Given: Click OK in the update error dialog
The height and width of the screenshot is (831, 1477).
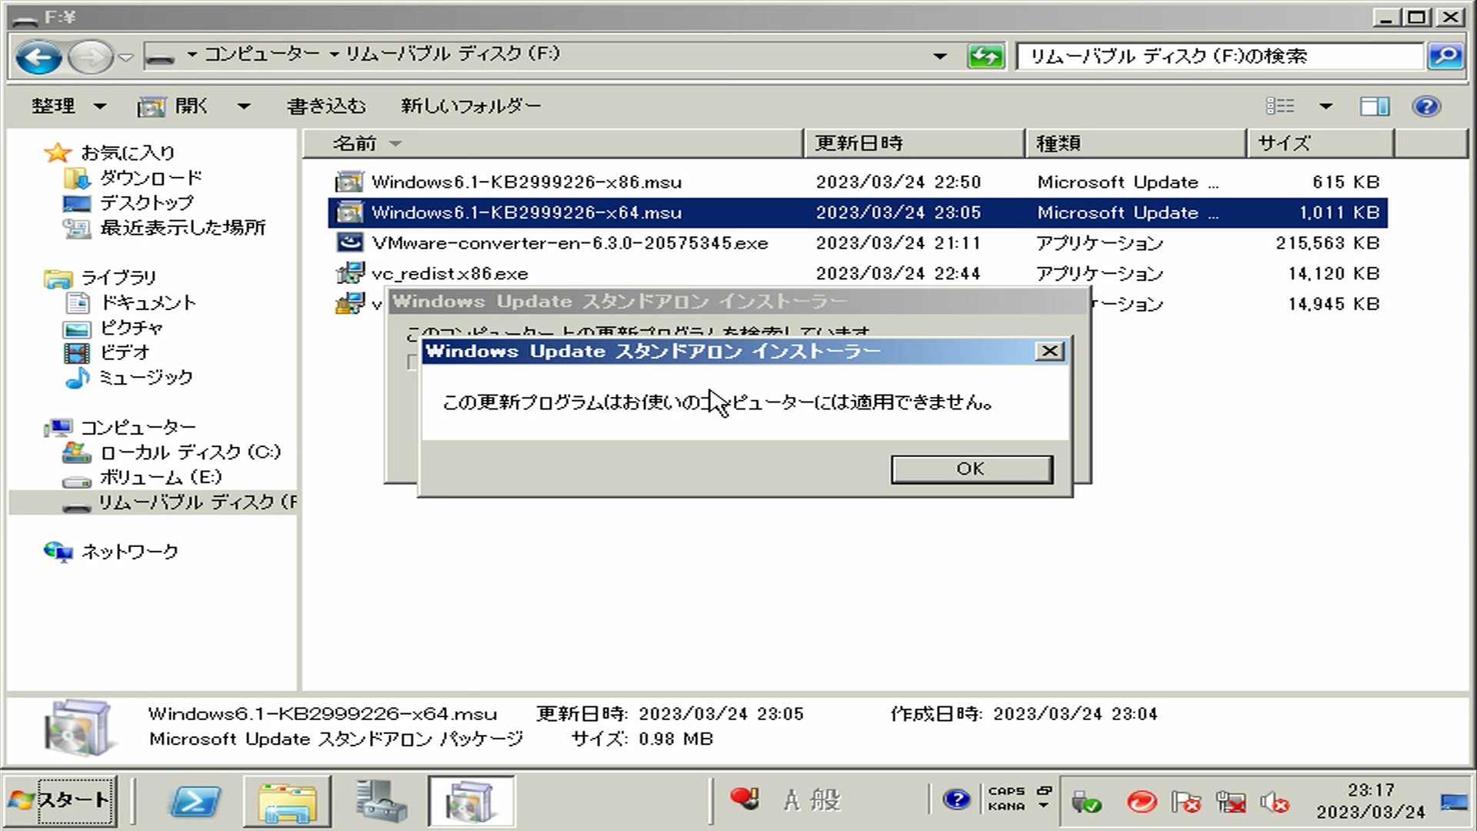Looking at the screenshot, I should click(972, 469).
